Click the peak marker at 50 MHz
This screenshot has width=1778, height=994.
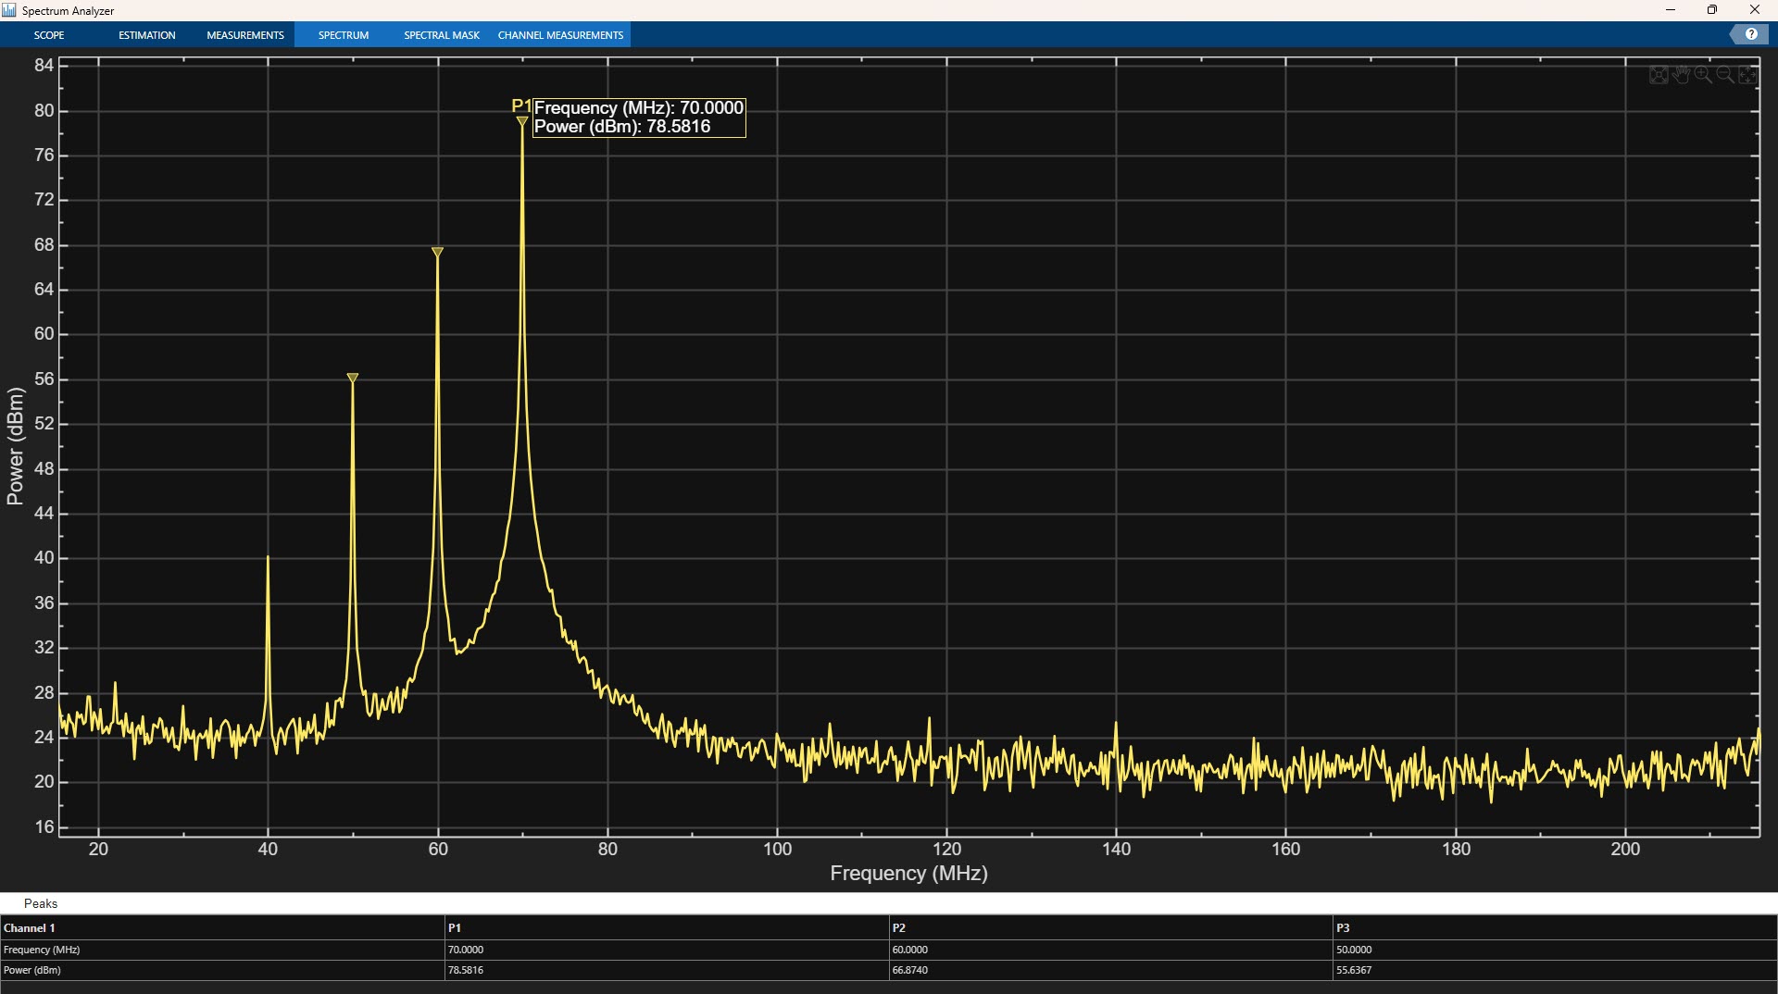coord(353,379)
